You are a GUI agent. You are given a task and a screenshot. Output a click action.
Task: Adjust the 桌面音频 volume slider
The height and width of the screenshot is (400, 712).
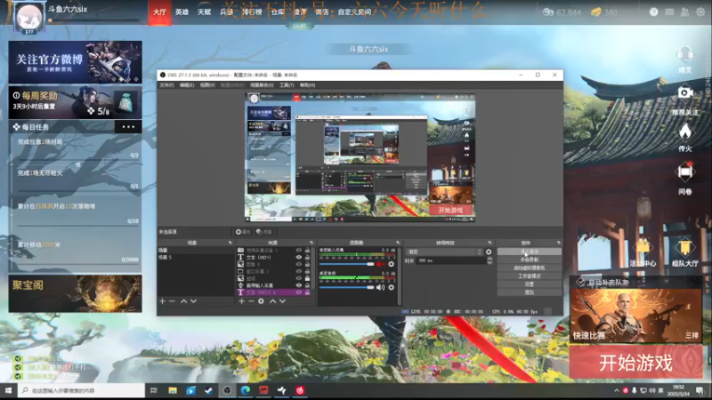pyautogui.click(x=347, y=287)
